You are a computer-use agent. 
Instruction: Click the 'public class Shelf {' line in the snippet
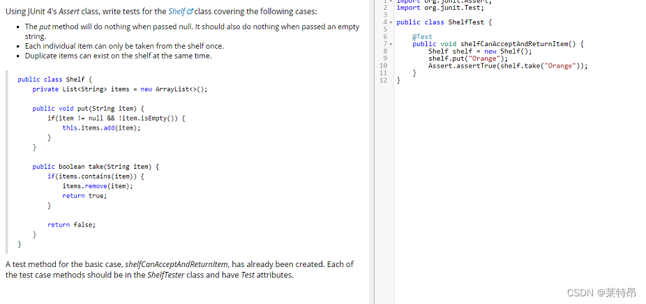point(54,79)
